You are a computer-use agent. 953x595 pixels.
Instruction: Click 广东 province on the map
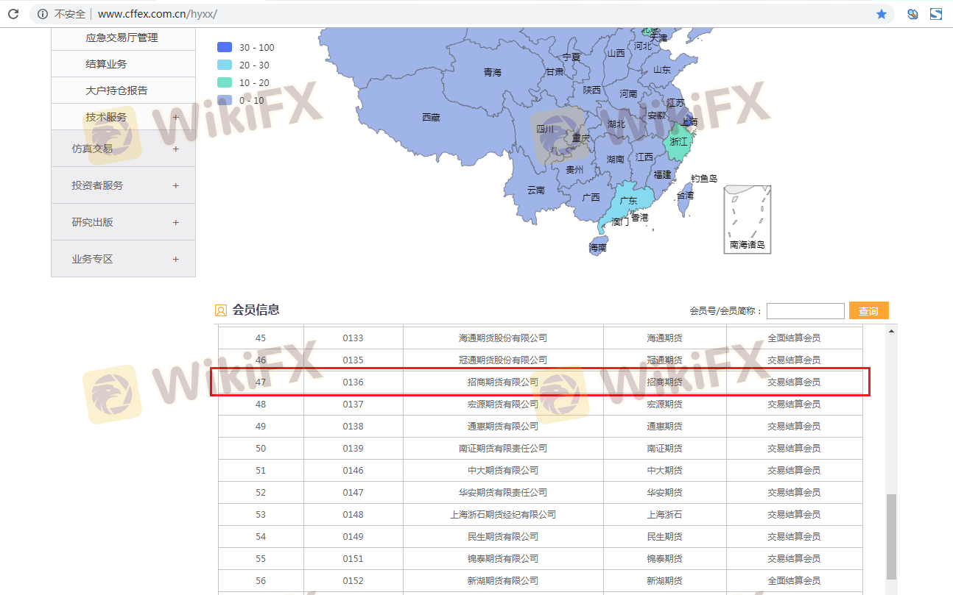(628, 200)
